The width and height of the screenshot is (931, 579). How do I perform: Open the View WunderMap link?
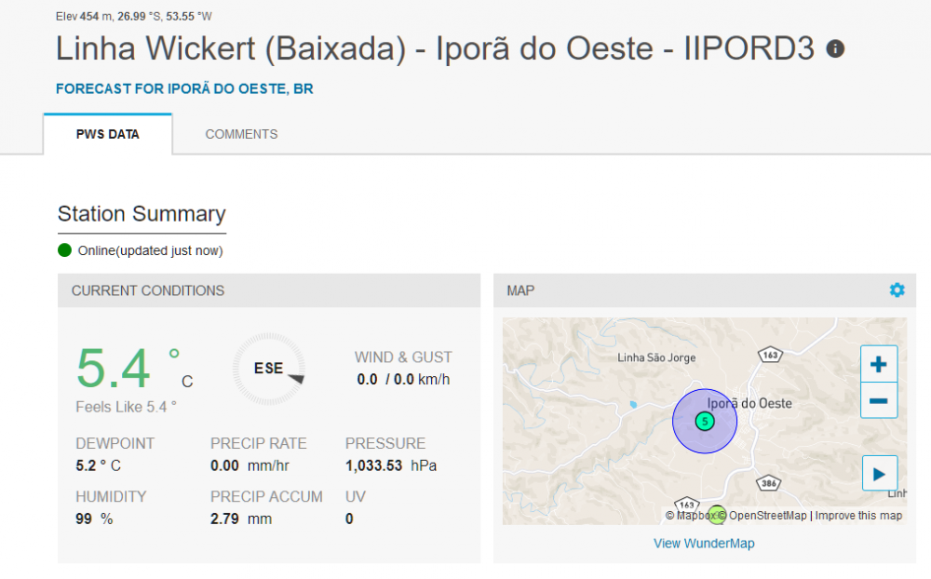point(704,544)
